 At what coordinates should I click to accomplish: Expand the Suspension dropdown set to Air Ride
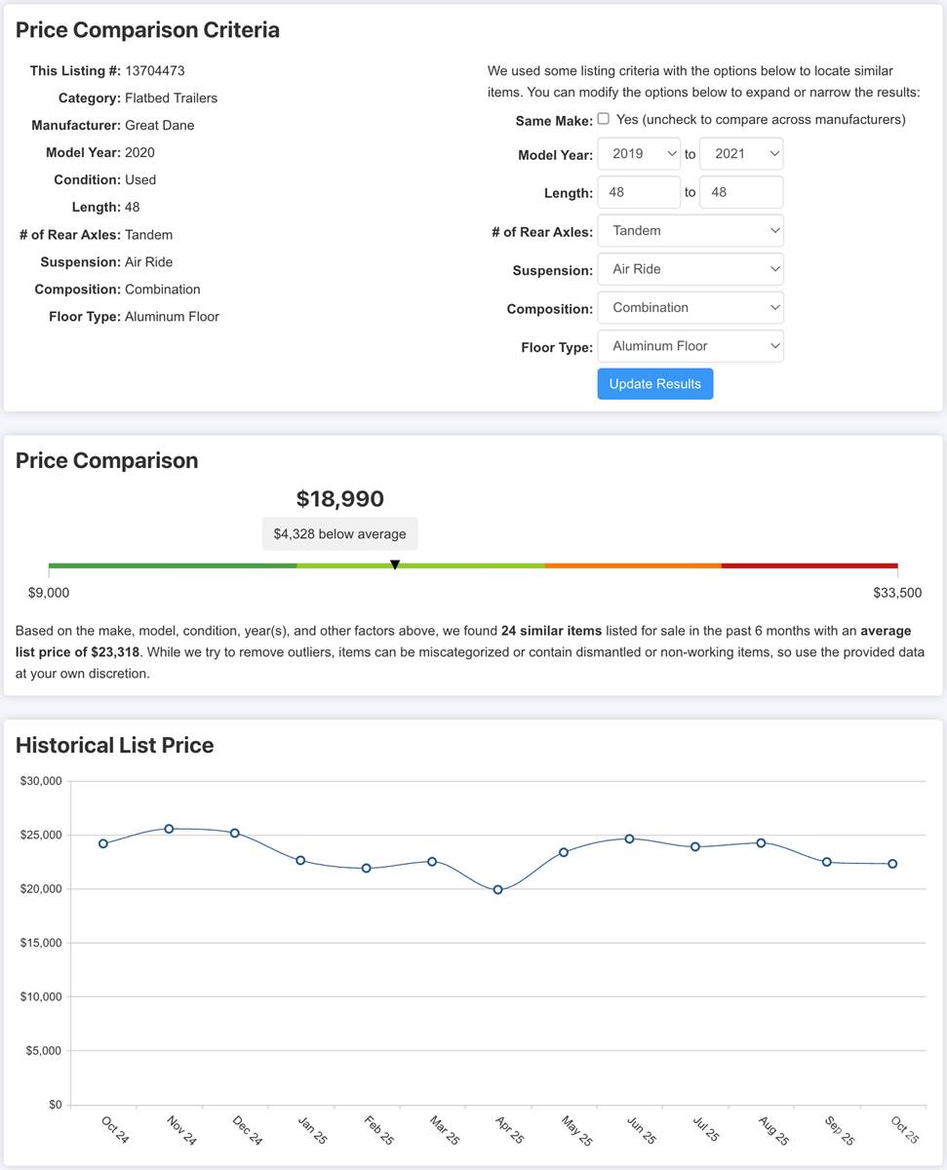coord(691,269)
